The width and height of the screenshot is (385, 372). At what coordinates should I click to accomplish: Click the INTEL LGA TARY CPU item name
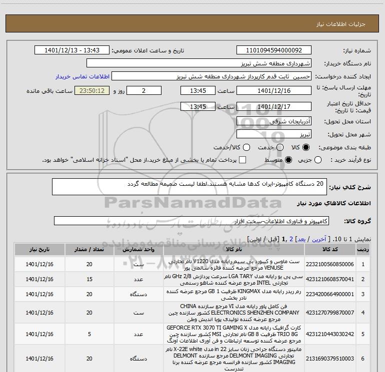point(234,280)
